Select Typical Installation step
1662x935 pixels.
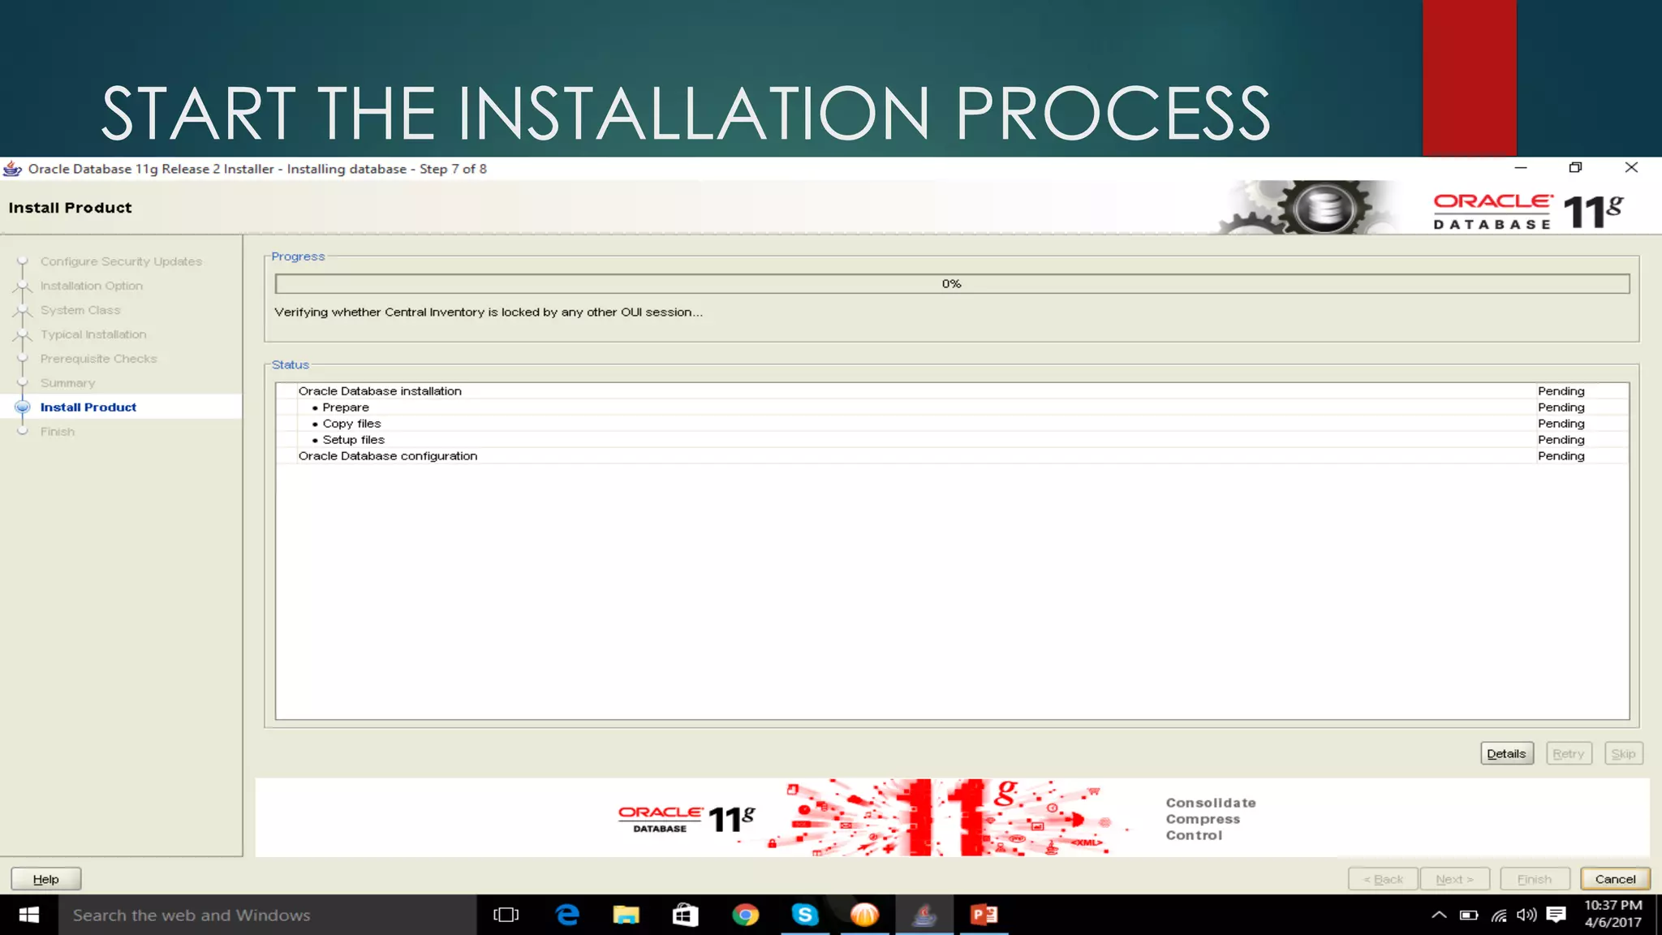(93, 334)
